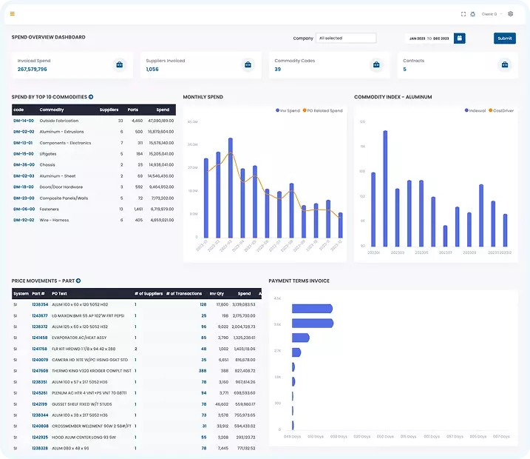530x459 pixels.
Task: Open the date range calendar picker
Action: [x=459, y=38]
